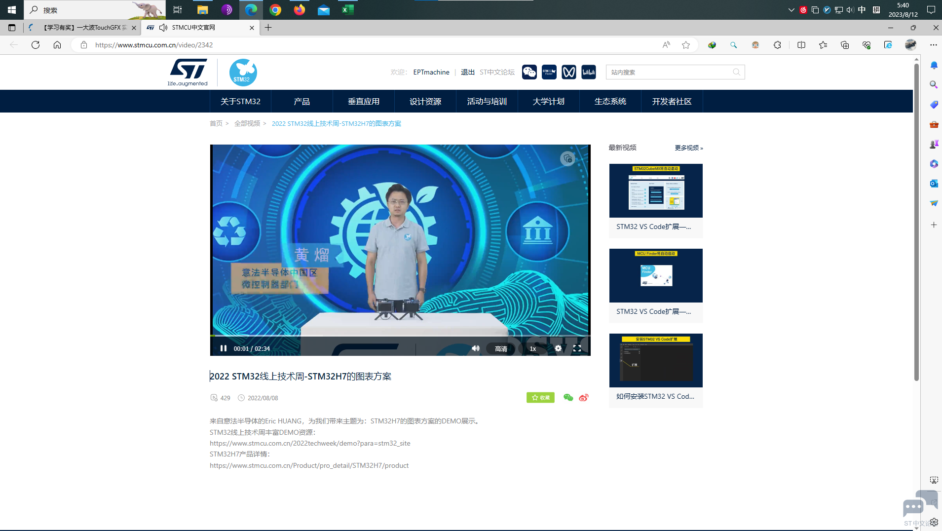
Task: Click the site search magnifier icon
Action: (x=736, y=72)
